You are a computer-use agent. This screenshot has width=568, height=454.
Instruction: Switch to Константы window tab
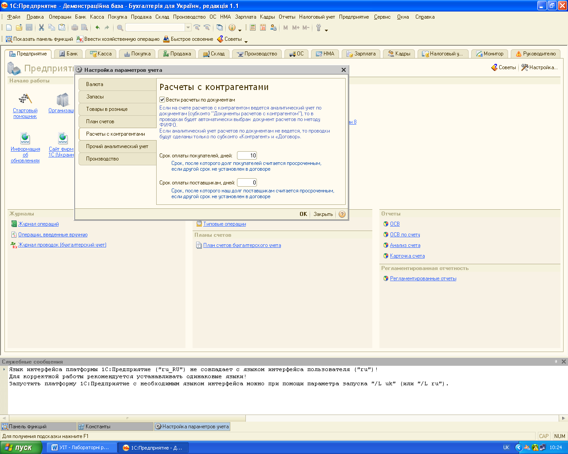coord(115,427)
